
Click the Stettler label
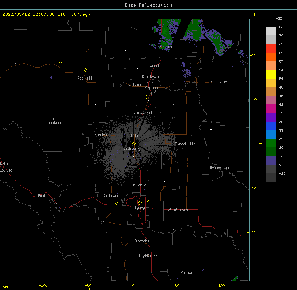(x=218, y=82)
